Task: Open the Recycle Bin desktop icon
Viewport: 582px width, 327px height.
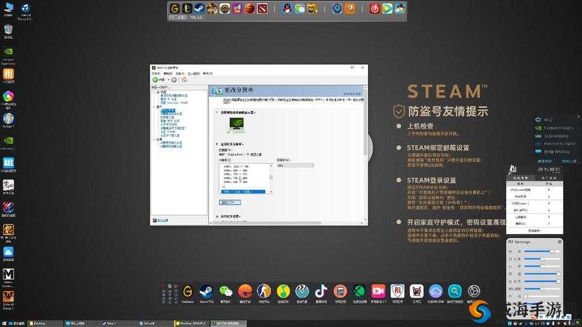Action: click(8, 30)
